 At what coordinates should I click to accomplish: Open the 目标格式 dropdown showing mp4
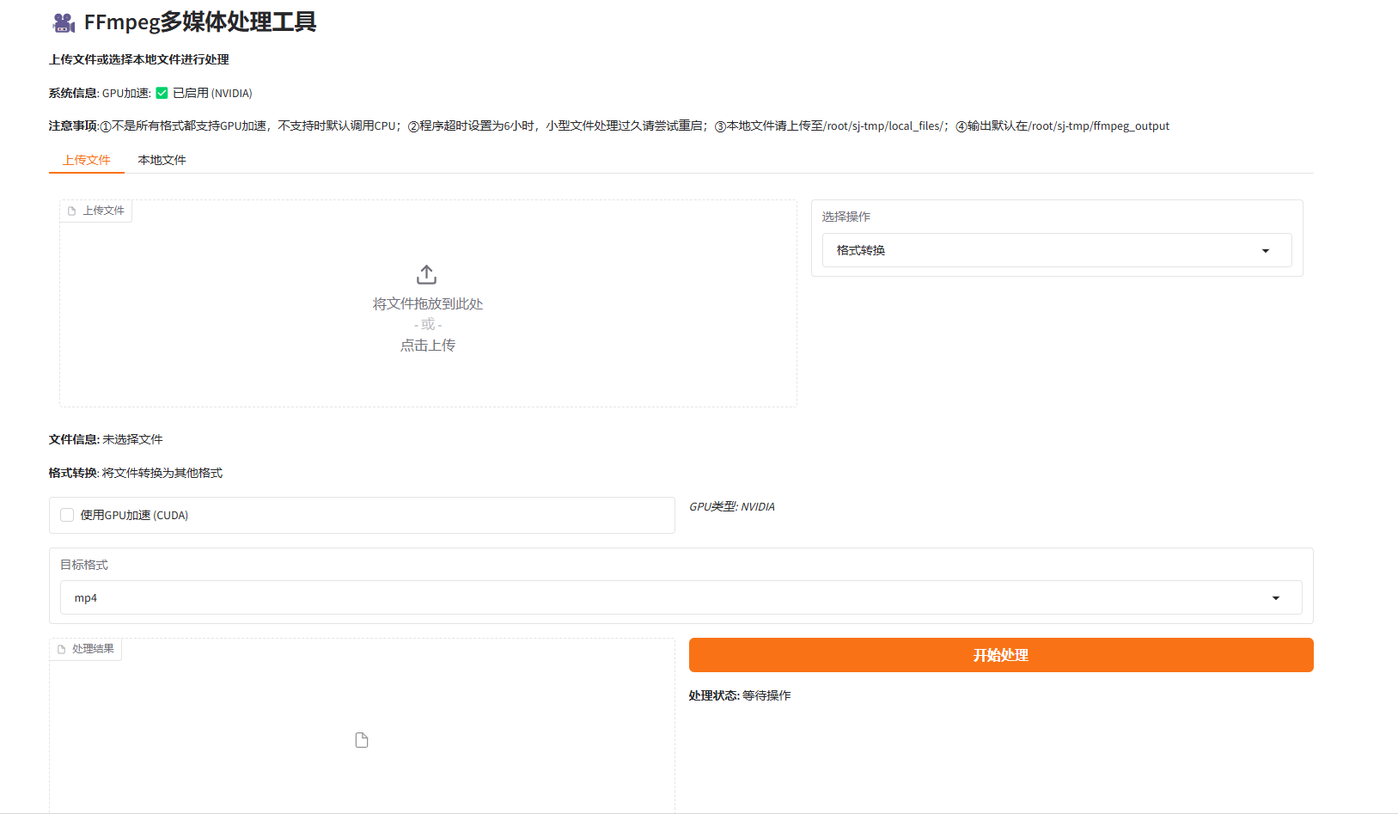pyautogui.click(x=681, y=597)
